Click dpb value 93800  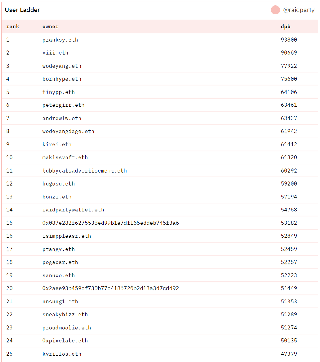tap(289, 40)
